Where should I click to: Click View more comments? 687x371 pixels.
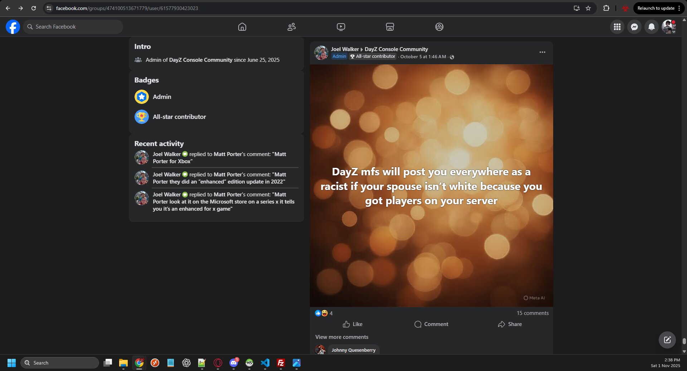point(342,337)
